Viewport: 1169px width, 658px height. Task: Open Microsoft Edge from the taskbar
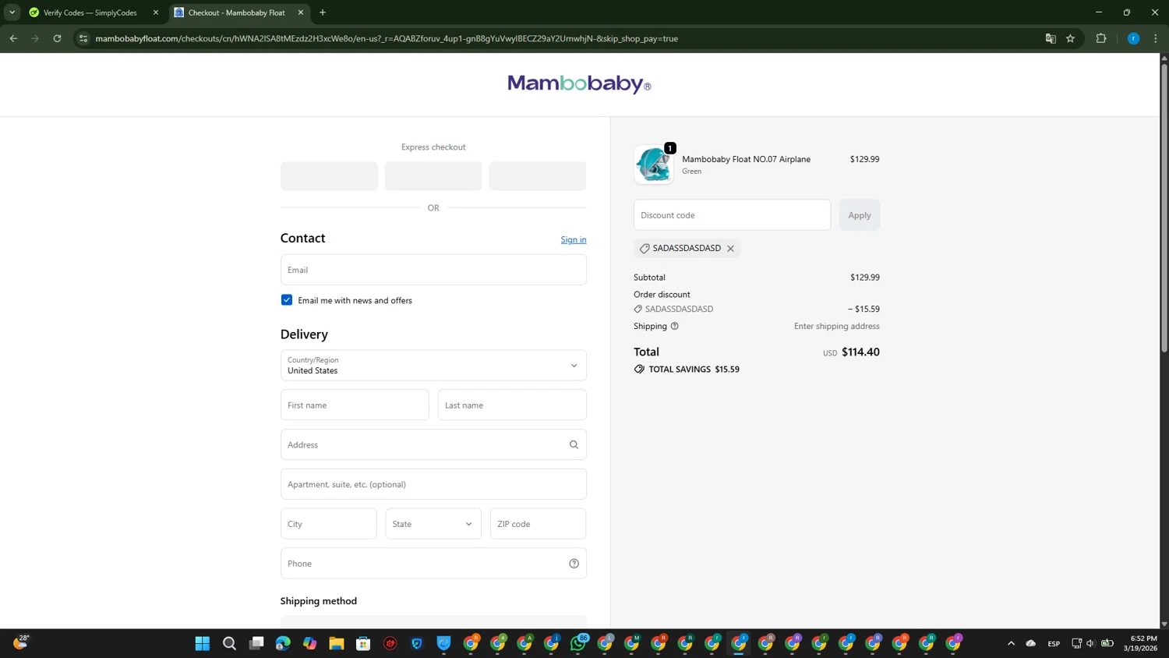(x=283, y=643)
